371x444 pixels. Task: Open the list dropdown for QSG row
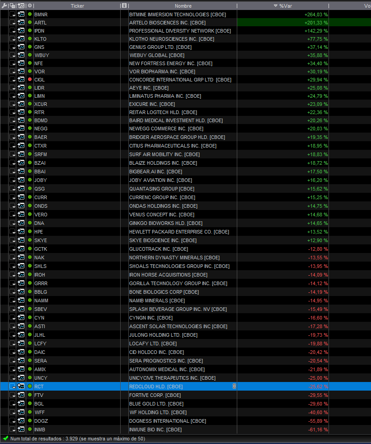[x=13, y=189]
